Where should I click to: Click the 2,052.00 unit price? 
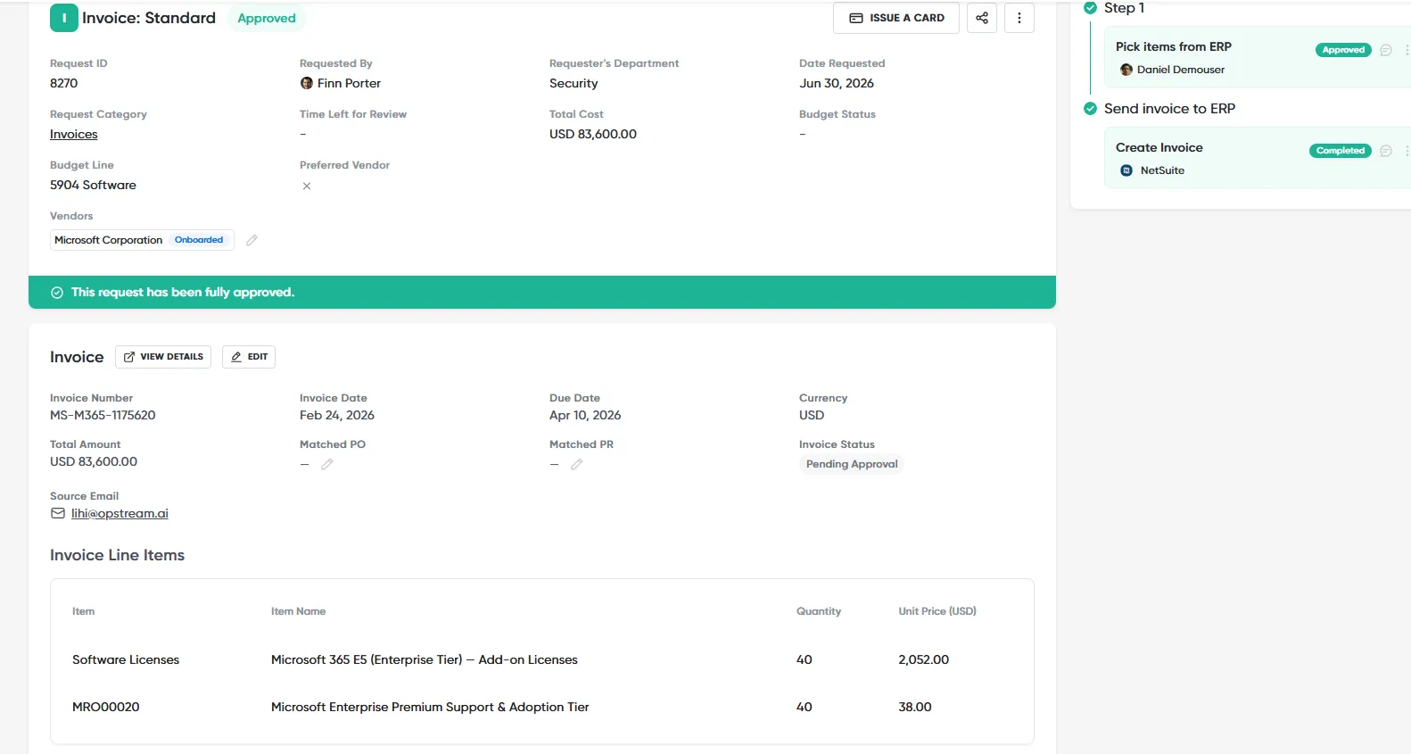pyautogui.click(x=924, y=659)
